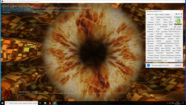Click the blue info icon in update bar
This screenshot has width=186, height=105.
148,65
